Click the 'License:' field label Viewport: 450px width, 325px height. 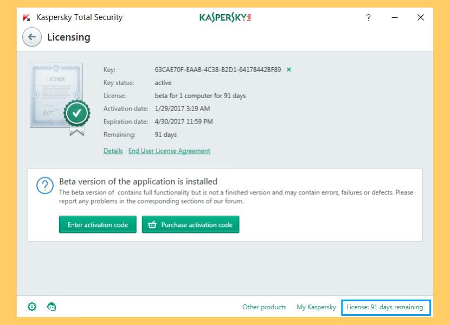pyautogui.click(x=114, y=96)
